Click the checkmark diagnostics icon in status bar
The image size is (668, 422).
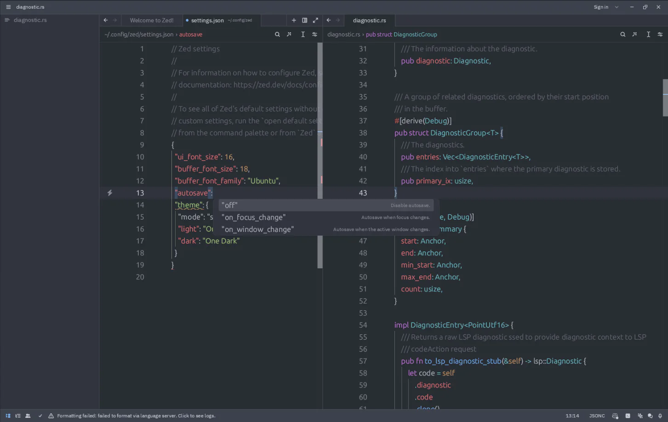click(40, 416)
